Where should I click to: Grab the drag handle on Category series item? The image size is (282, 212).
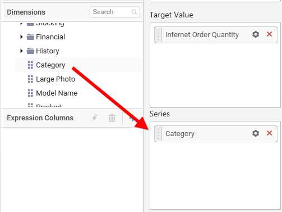point(159,134)
